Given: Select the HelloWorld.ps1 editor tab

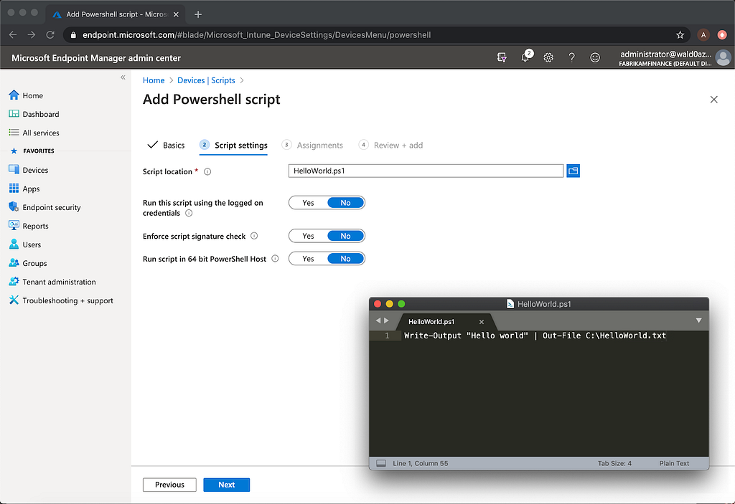Looking at the screenshot, I should click(431, 322).
